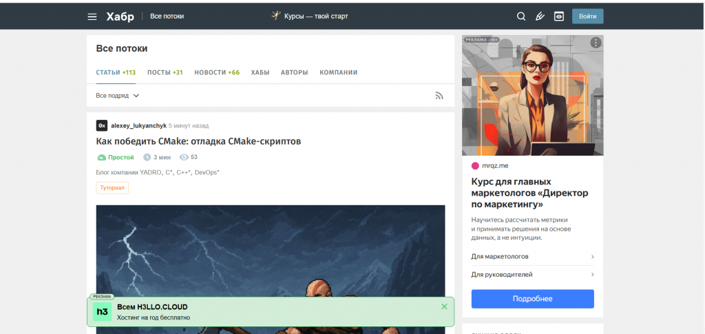Click the blue Подробнее button

pyautogui.click(x=533, y=299)
